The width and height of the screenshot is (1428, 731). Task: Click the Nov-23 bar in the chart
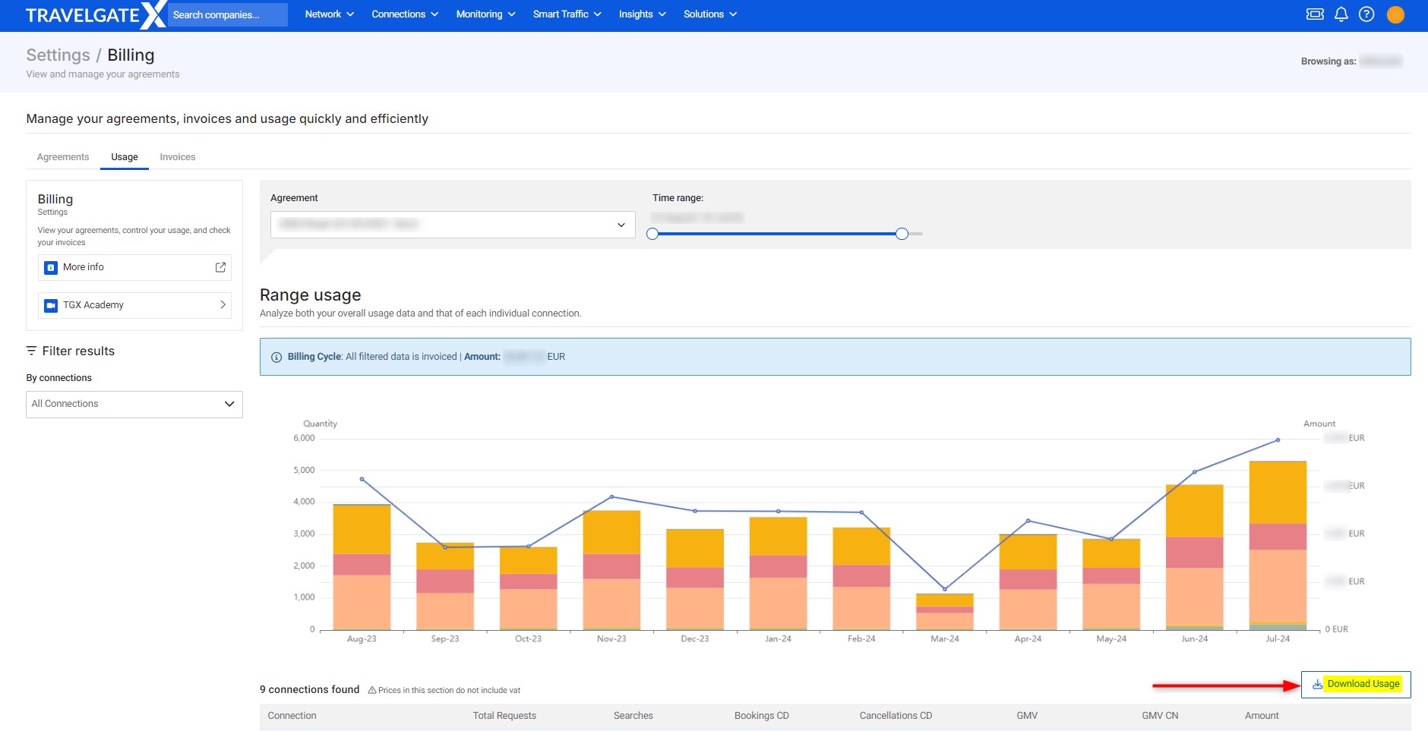611,570
